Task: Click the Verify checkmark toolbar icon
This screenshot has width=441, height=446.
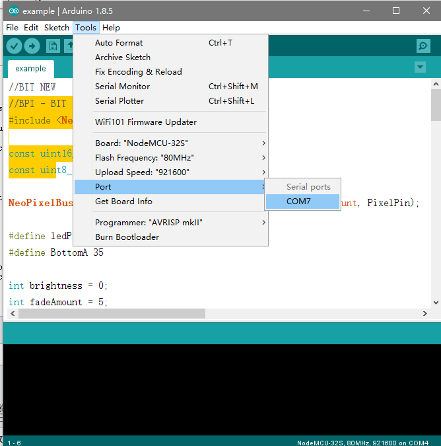Action: 14,46
